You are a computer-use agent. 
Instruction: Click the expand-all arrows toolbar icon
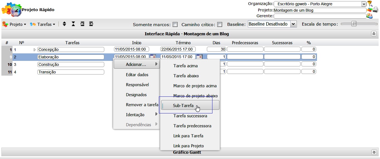64,24
